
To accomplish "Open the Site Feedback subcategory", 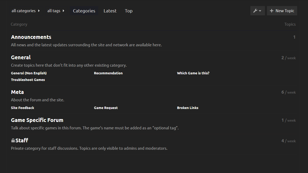I will click(22, 108).
